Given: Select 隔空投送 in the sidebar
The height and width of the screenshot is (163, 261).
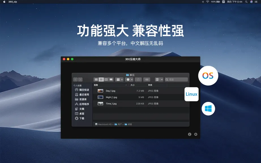Looking at the screenshot, I should click(x=82, y=90).
